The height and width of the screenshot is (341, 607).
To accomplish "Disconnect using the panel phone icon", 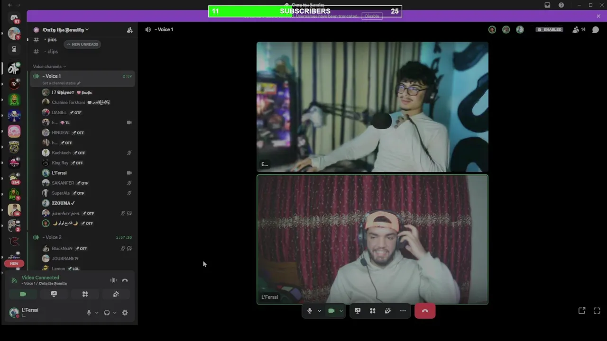I will pyautogui.click(x=125, y=280).
